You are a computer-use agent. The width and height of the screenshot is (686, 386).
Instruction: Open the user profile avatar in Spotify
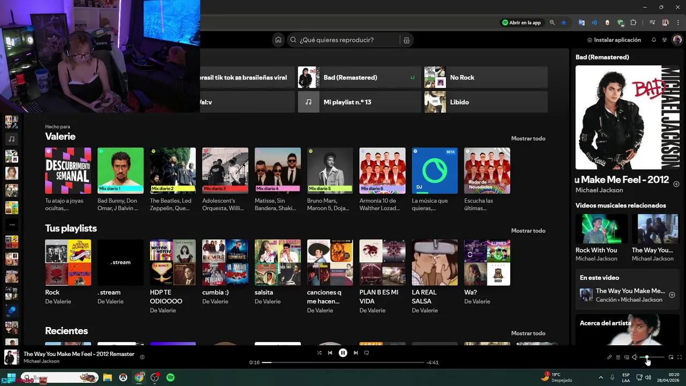point(677,40)
